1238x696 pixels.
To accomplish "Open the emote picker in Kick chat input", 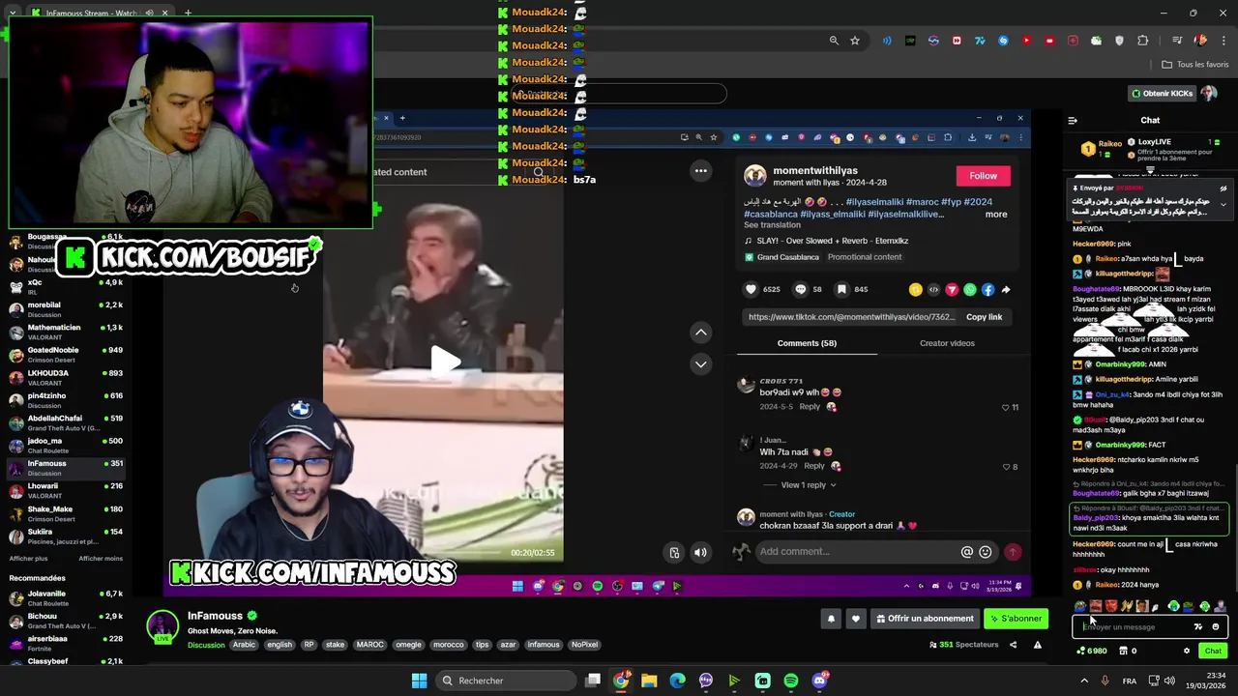I will coord(1216,626).
